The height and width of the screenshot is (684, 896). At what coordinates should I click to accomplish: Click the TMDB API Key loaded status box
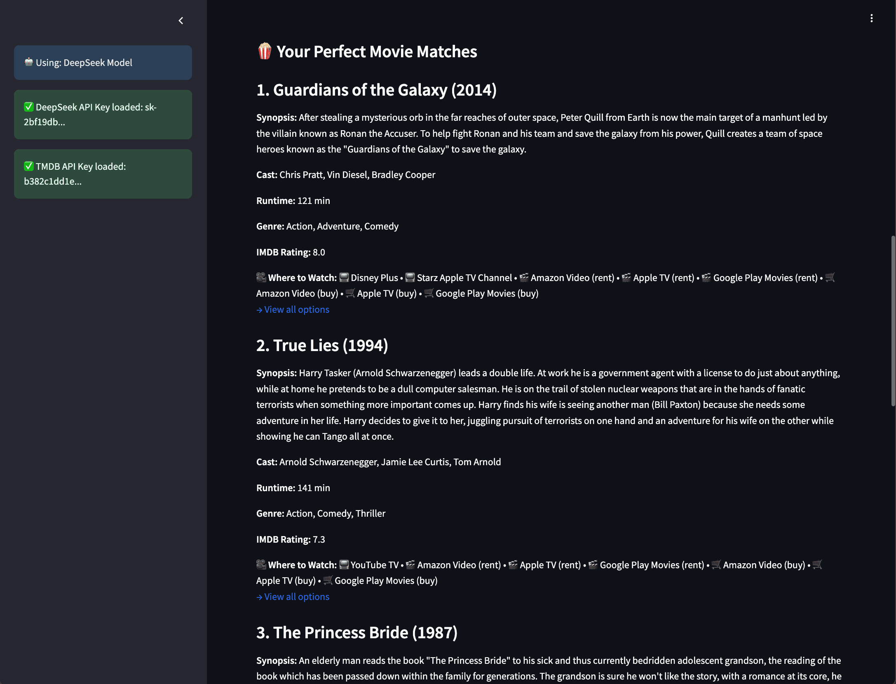(103, 174)
